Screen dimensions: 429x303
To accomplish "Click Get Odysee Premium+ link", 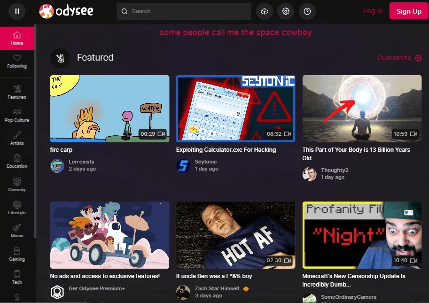I will click(97, 288).
